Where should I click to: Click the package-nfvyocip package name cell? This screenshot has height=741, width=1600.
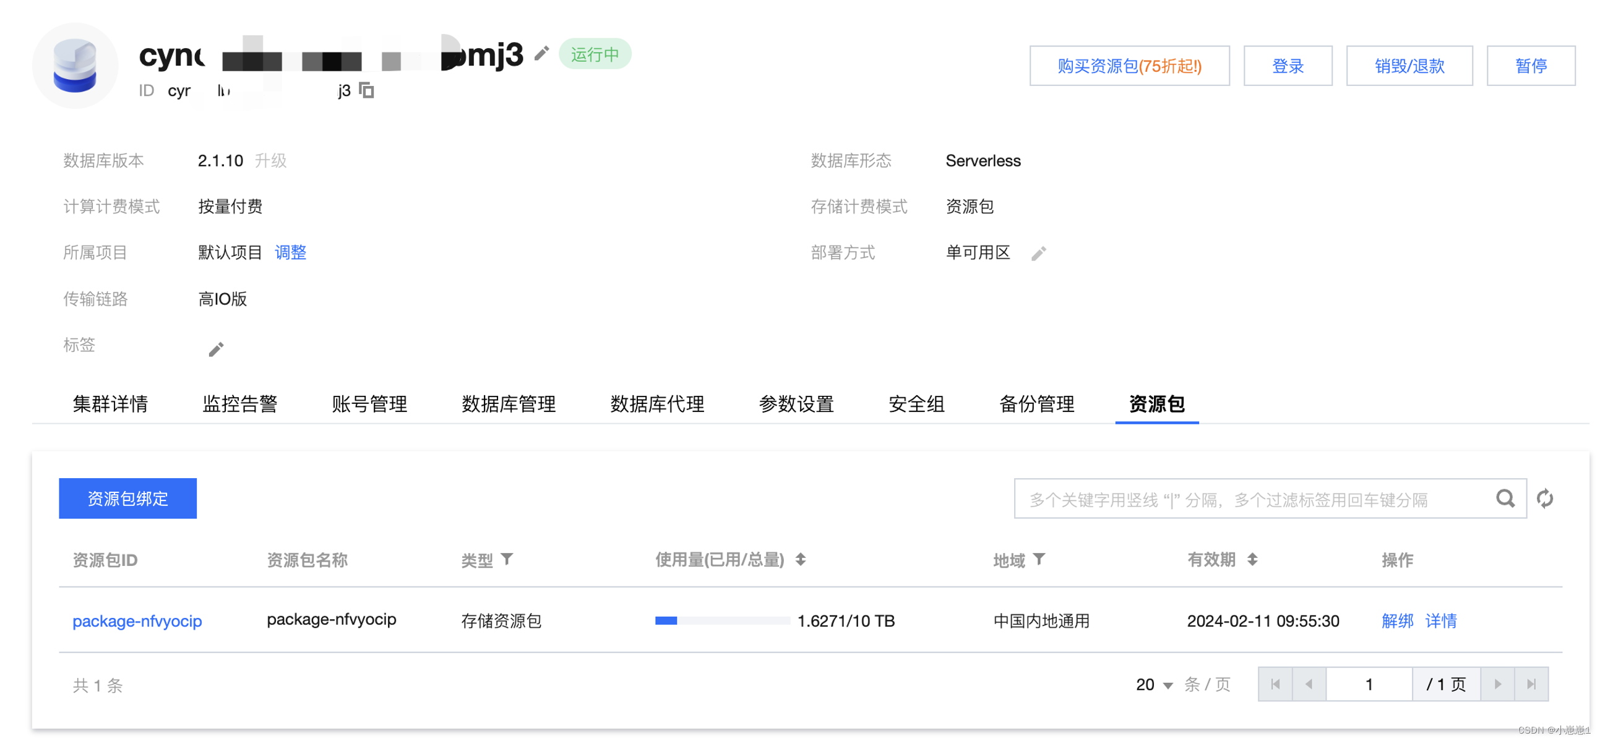pyautogui.click(x=331, y=619)
